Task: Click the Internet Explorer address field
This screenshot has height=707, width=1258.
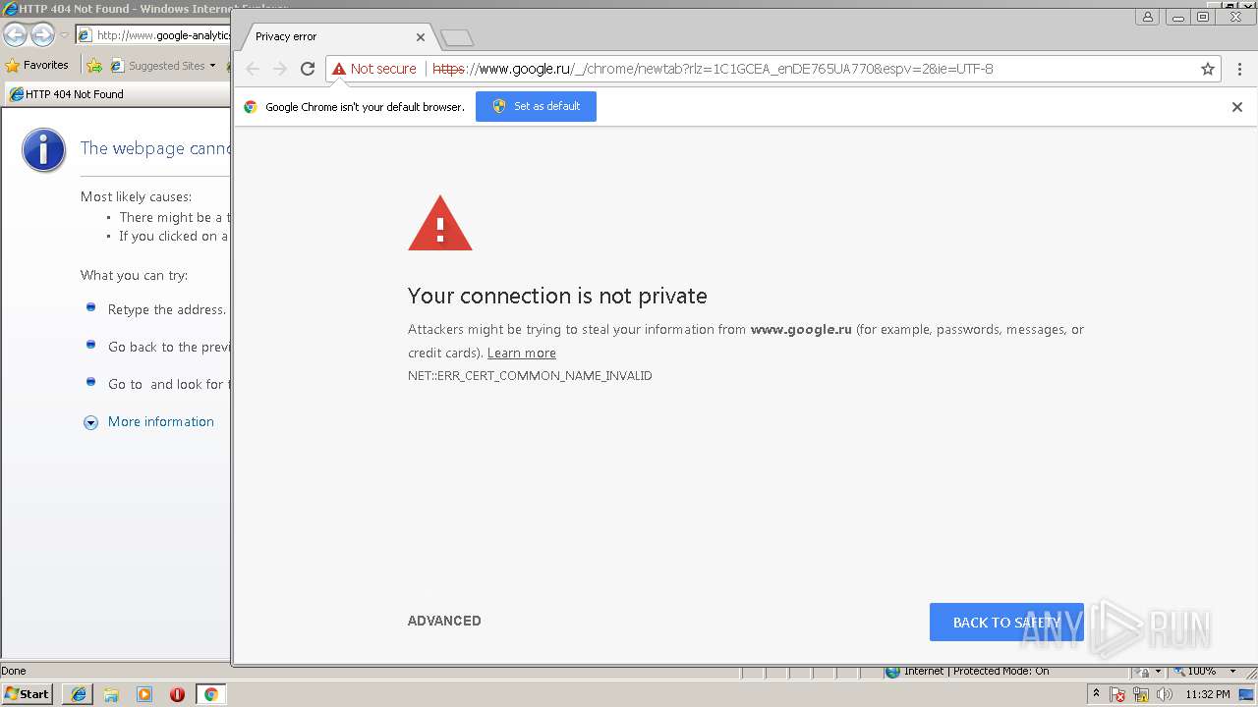Action: click(153, 35)
